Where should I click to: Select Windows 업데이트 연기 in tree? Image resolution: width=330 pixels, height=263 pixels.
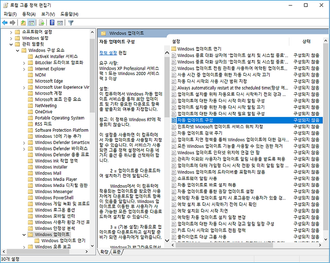tap(63, 241)
